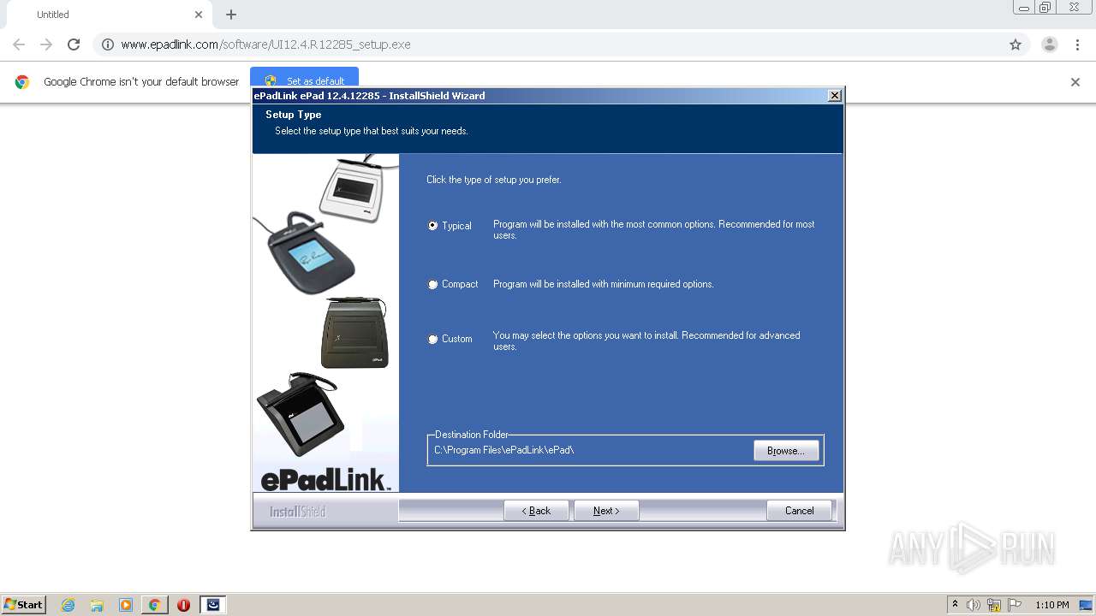
Task: View site information icon in address bar
Action: pos(108,44)
